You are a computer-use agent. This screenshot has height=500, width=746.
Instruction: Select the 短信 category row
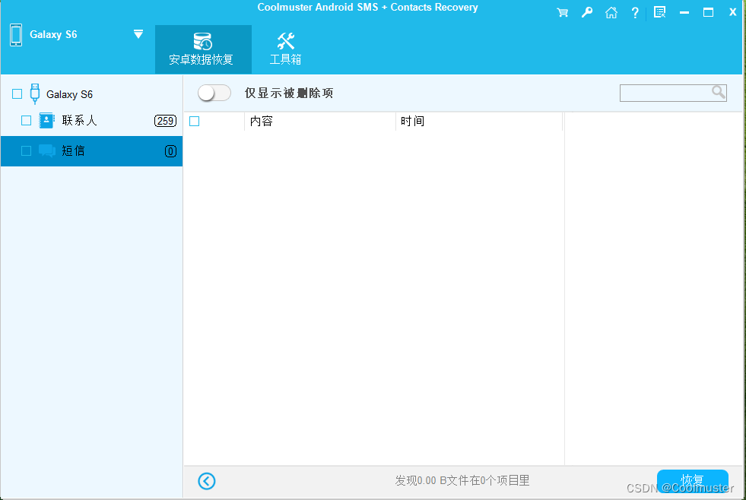(91, 151)
